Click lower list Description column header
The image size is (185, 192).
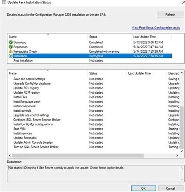tap(173, 73)
